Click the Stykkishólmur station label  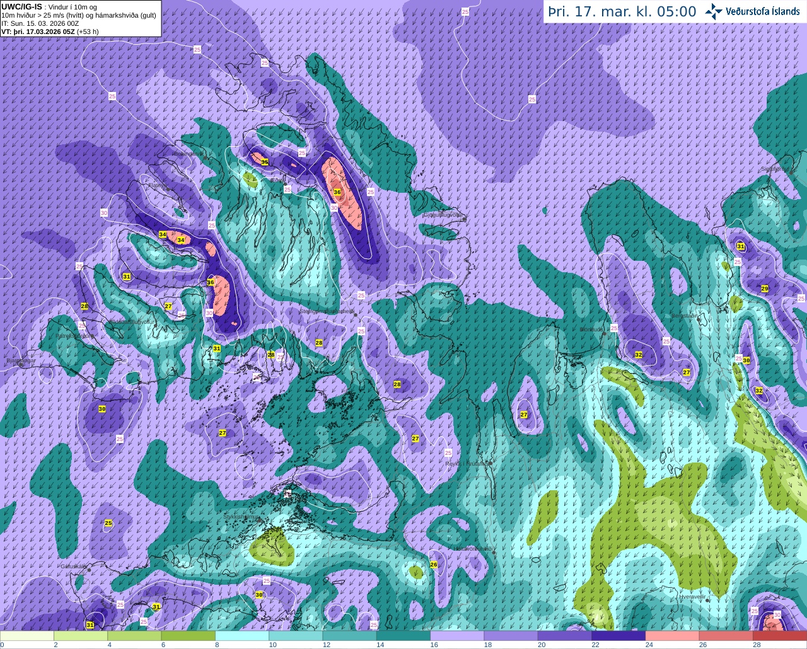(x=241, y=516)
